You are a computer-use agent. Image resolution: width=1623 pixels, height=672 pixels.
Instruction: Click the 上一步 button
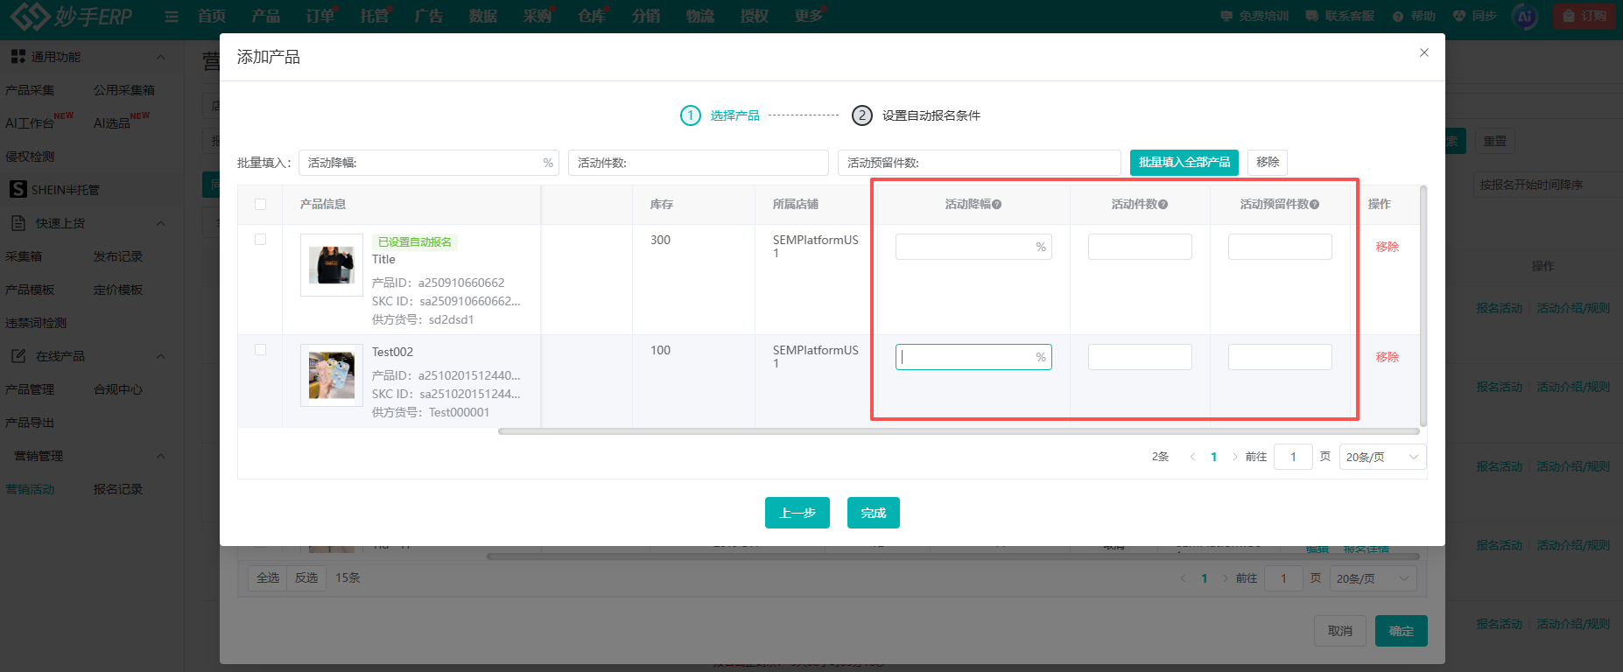(x=797, y=513)
